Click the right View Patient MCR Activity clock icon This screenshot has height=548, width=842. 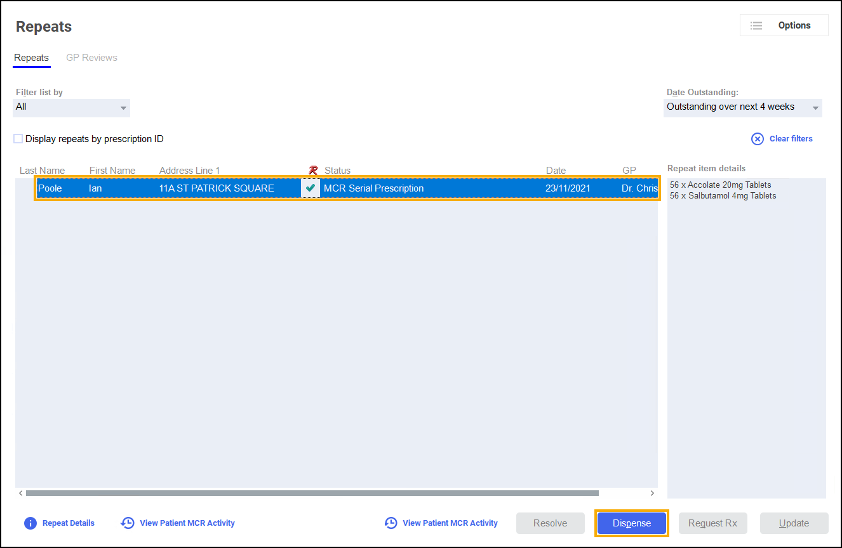(391, 523)
